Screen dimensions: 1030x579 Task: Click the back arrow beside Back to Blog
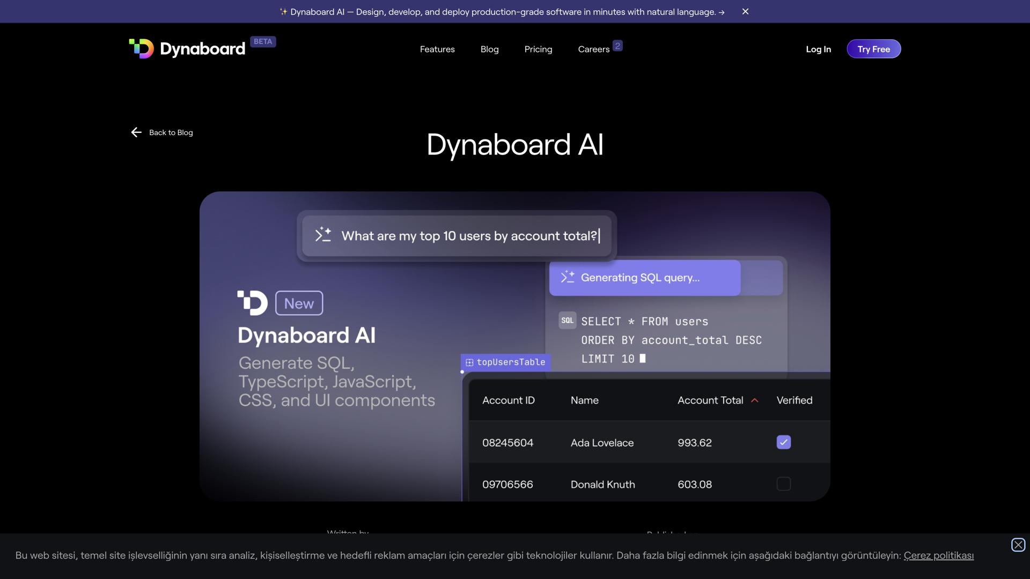click(136, 132)
